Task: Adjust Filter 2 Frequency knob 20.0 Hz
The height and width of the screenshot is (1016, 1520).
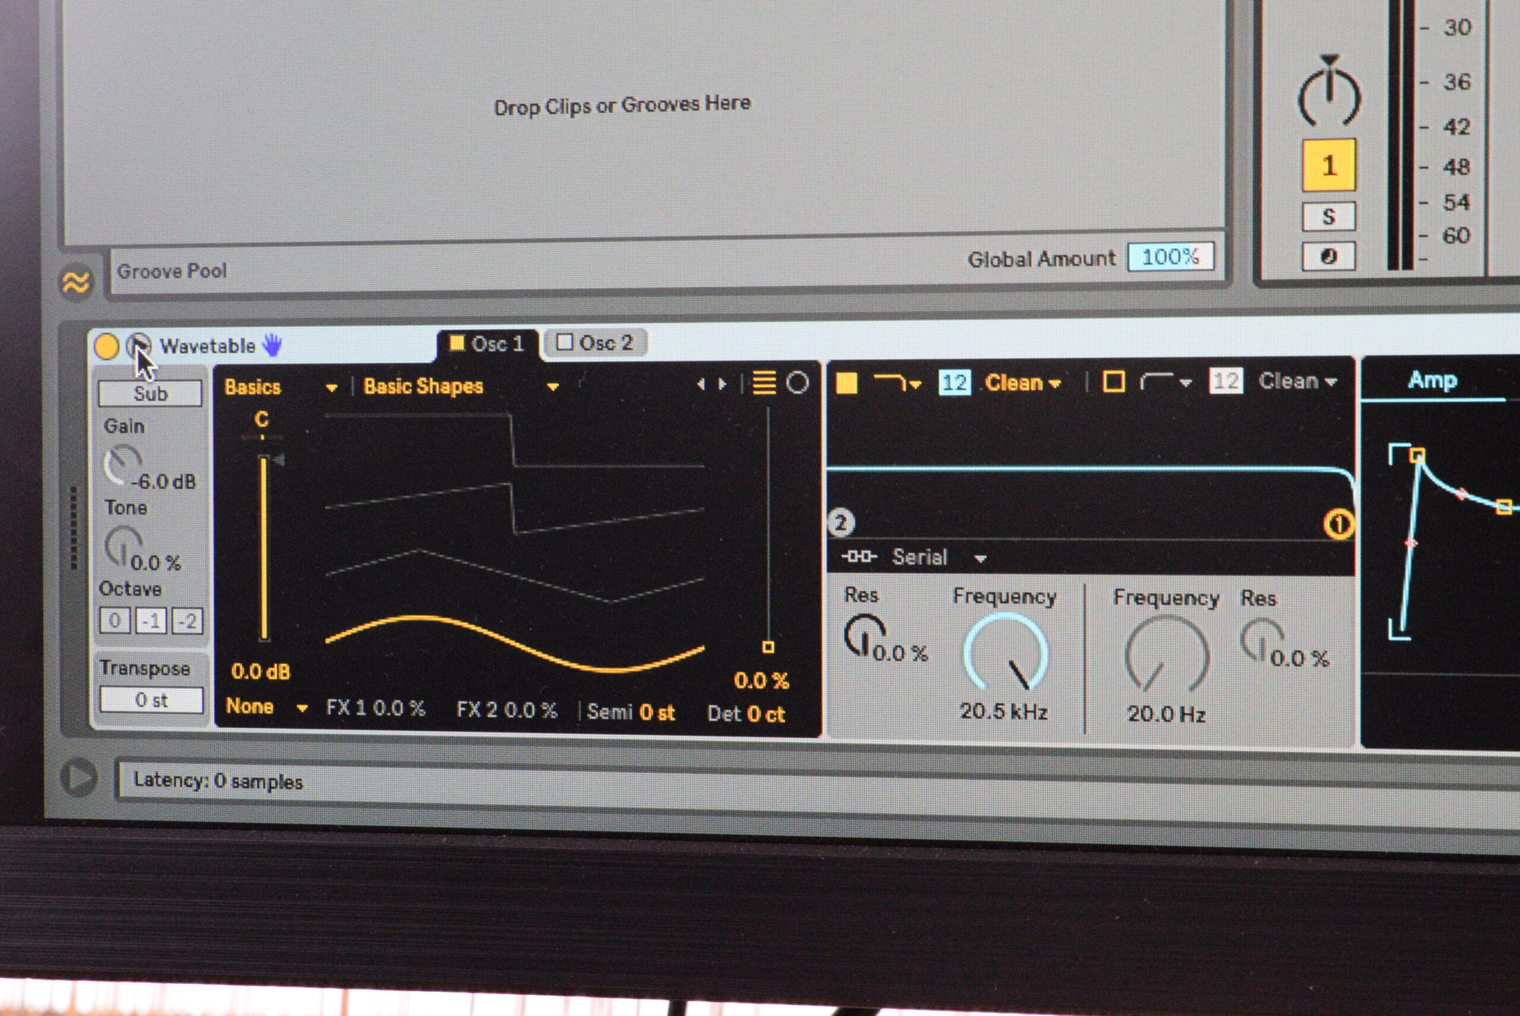Action: pos(1167,654)
